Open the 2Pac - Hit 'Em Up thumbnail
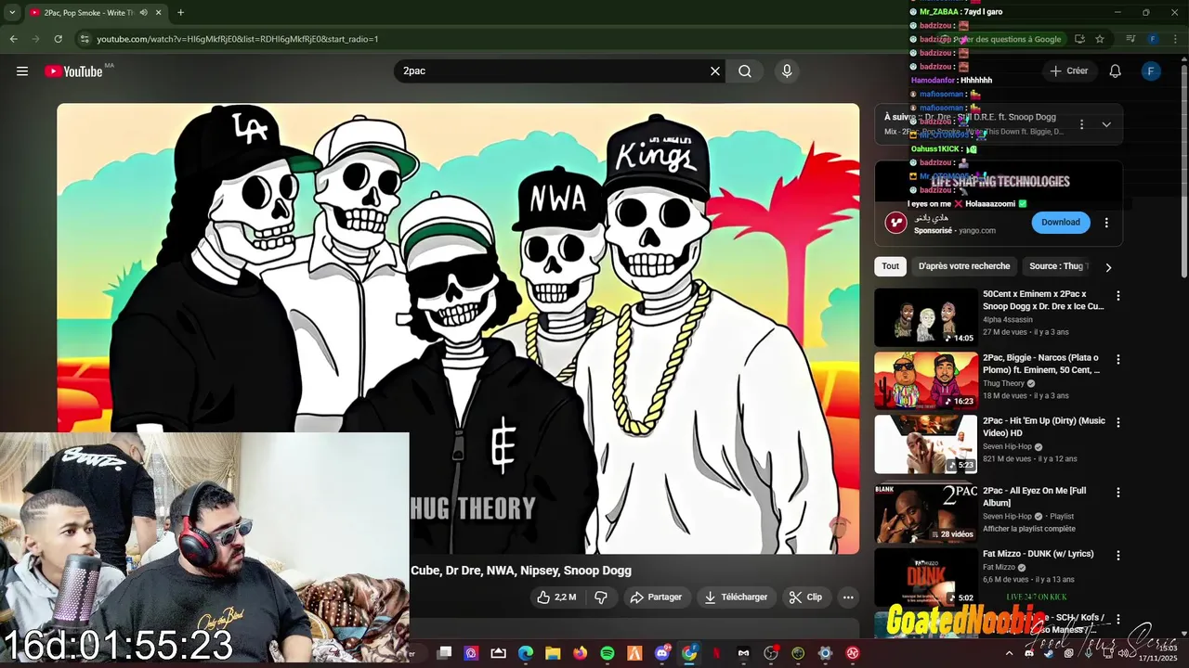 [925, 443]
